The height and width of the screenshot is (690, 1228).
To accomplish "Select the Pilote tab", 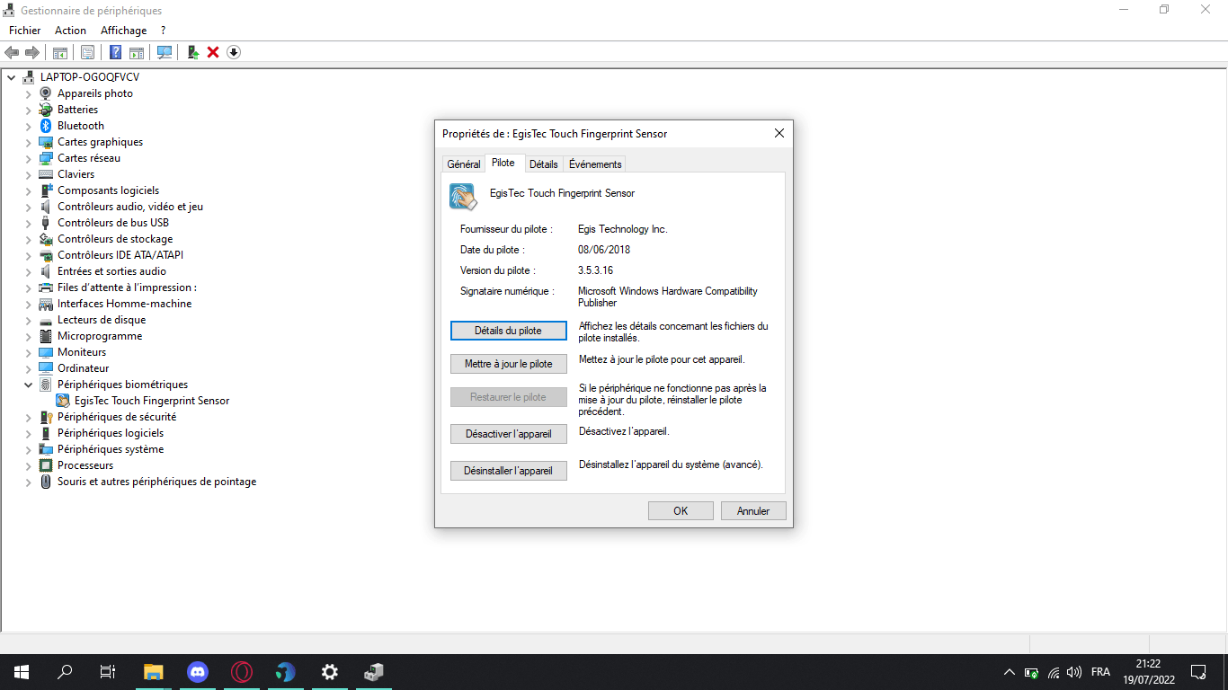I will 503,163.
